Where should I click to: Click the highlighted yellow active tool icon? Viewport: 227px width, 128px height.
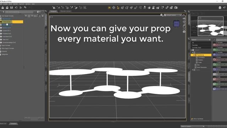coord(109,8)
